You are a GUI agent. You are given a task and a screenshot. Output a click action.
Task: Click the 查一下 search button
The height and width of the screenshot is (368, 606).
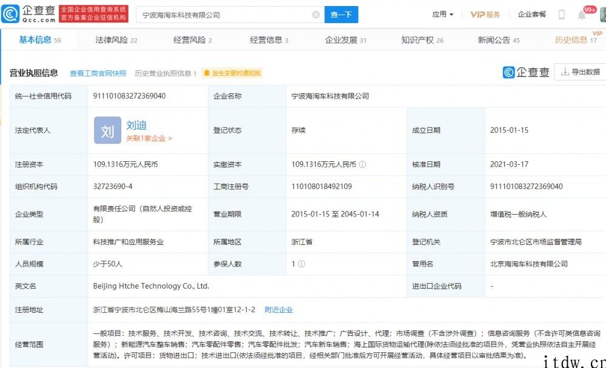coord(341,15)
